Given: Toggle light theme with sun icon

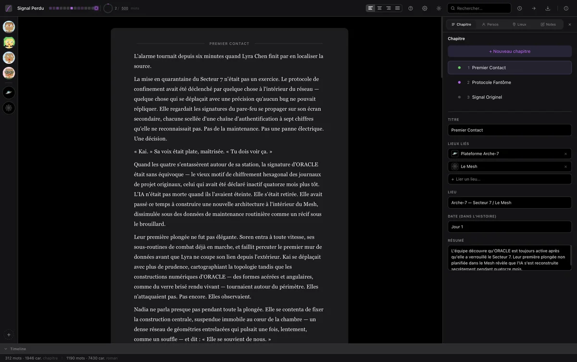Looking at the screenshot, I should (439, 8).
